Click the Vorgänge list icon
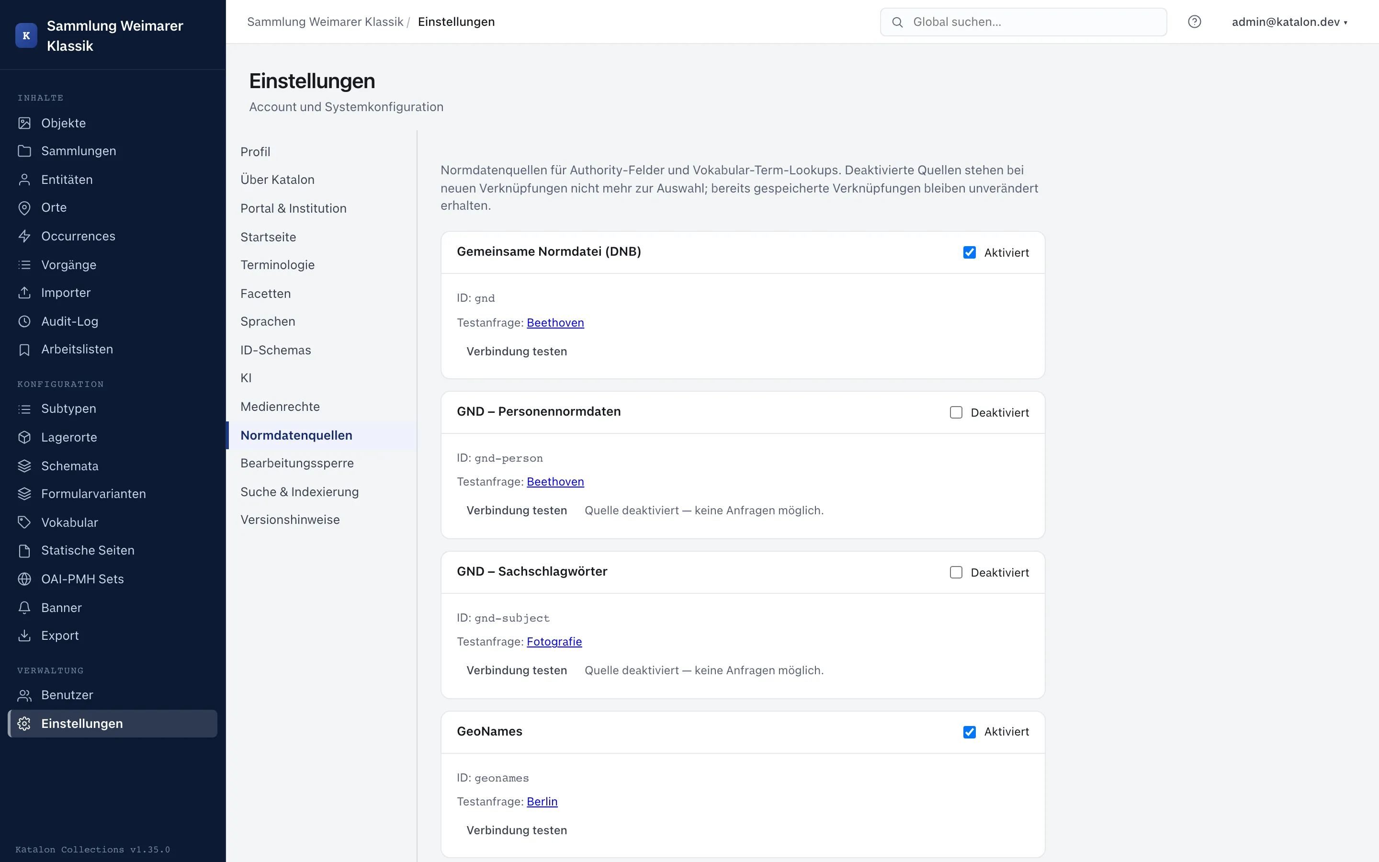The image size is (1379, 862). [24, 264]
